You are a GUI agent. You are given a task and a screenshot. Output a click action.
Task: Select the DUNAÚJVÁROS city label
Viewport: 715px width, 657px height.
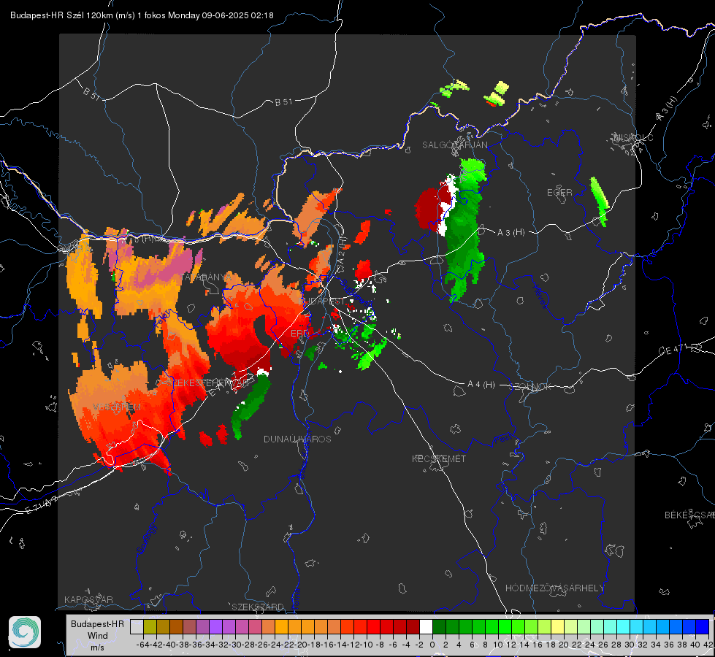pyautogui.click(x=297, y=439)
